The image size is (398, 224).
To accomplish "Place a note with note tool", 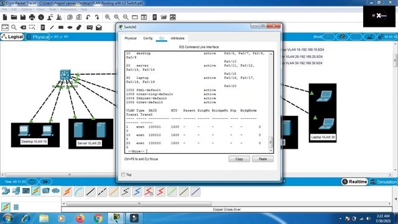I will tap(43, 27).
